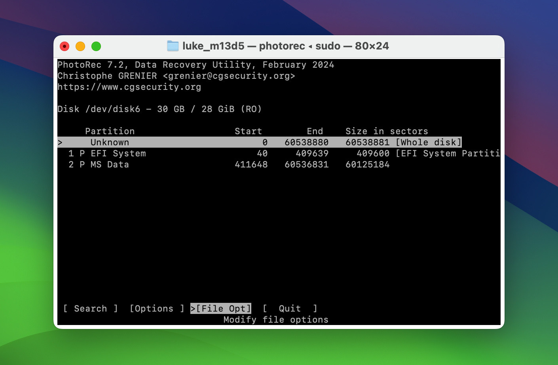Select the Search menu option

pos(91,308)
